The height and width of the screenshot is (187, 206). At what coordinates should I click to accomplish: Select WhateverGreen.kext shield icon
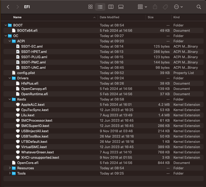(x=18, y=152)
